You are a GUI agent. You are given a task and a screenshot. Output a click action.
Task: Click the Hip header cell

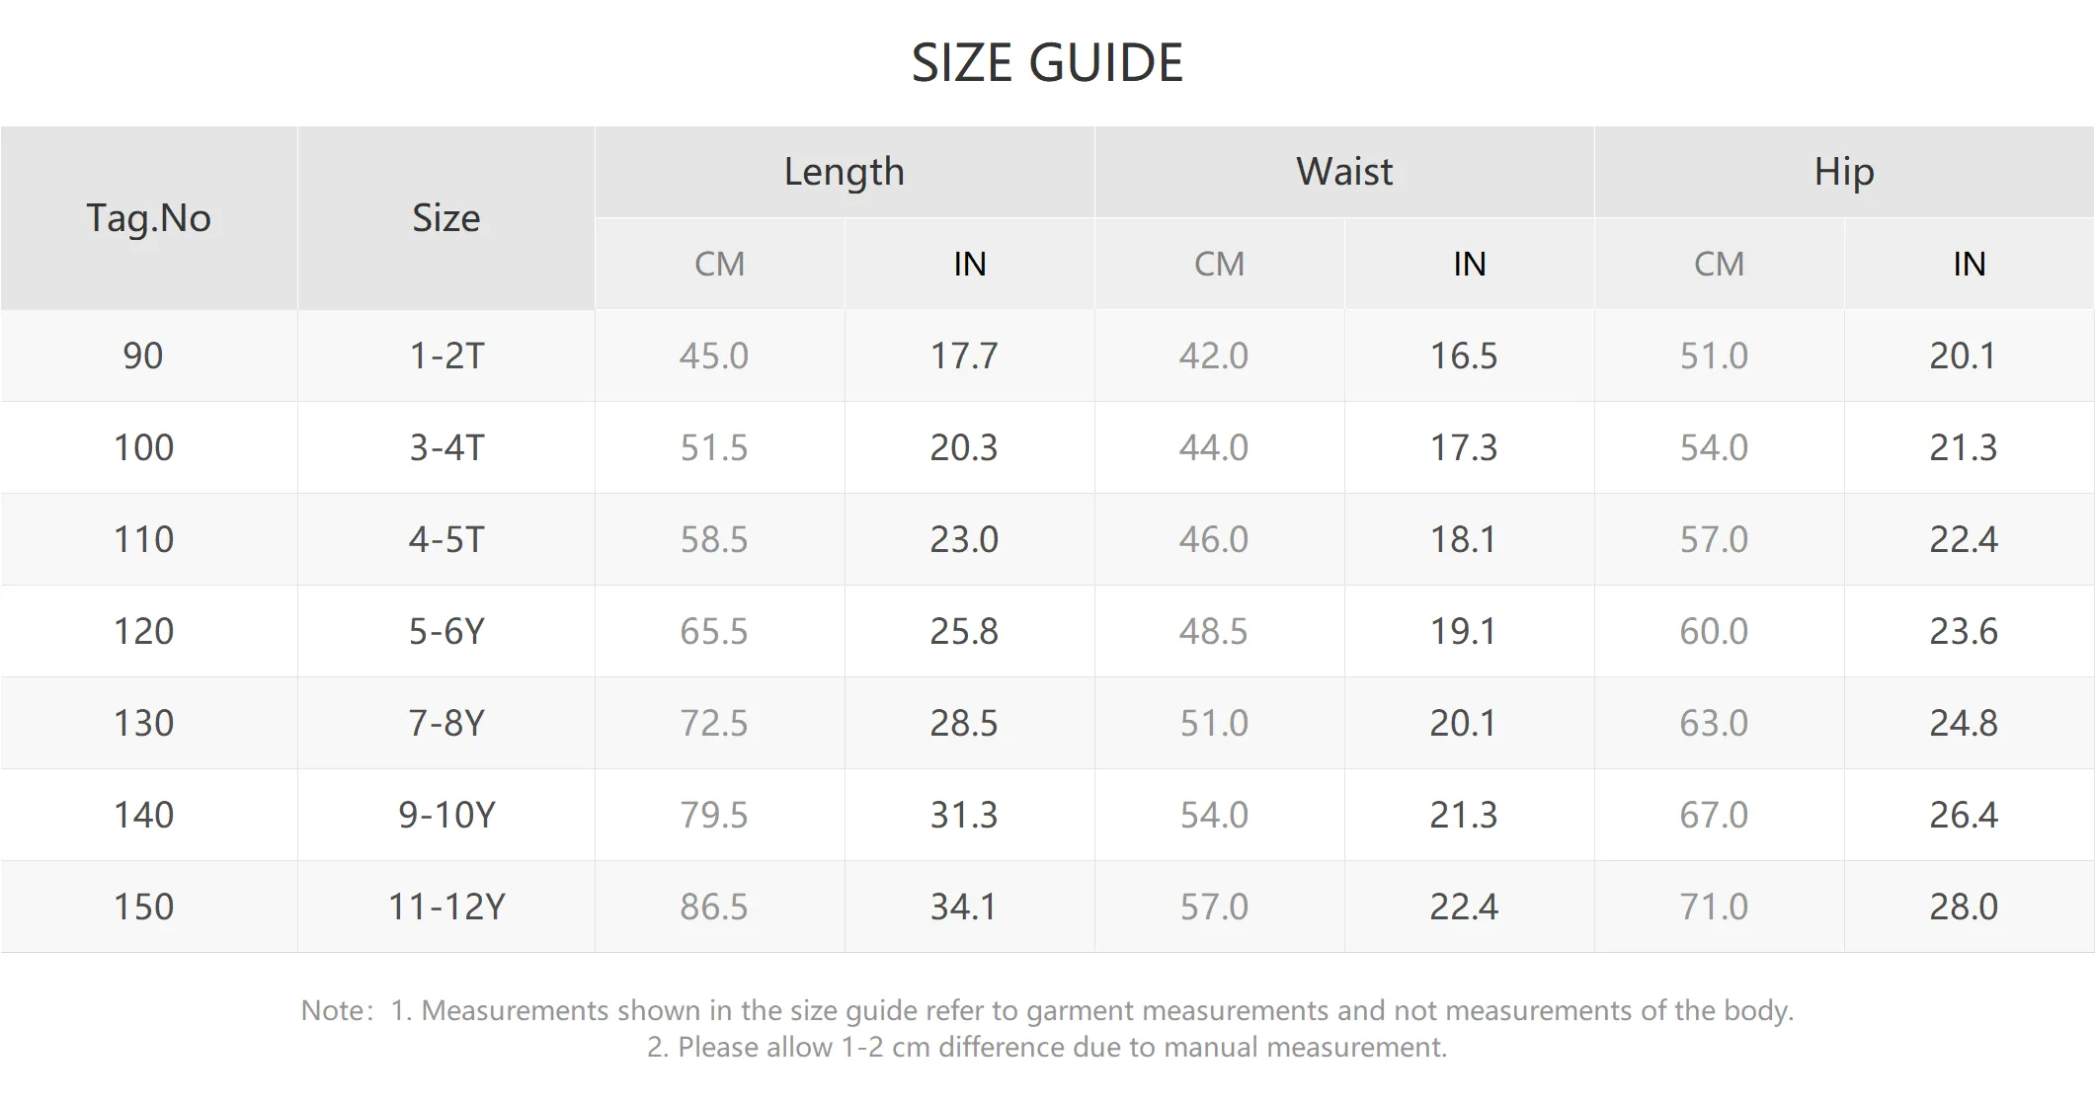pyautogui.click(x=1844, y=172)
